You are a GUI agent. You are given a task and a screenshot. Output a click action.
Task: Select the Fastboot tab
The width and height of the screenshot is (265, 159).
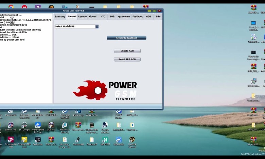click(138, 16)
